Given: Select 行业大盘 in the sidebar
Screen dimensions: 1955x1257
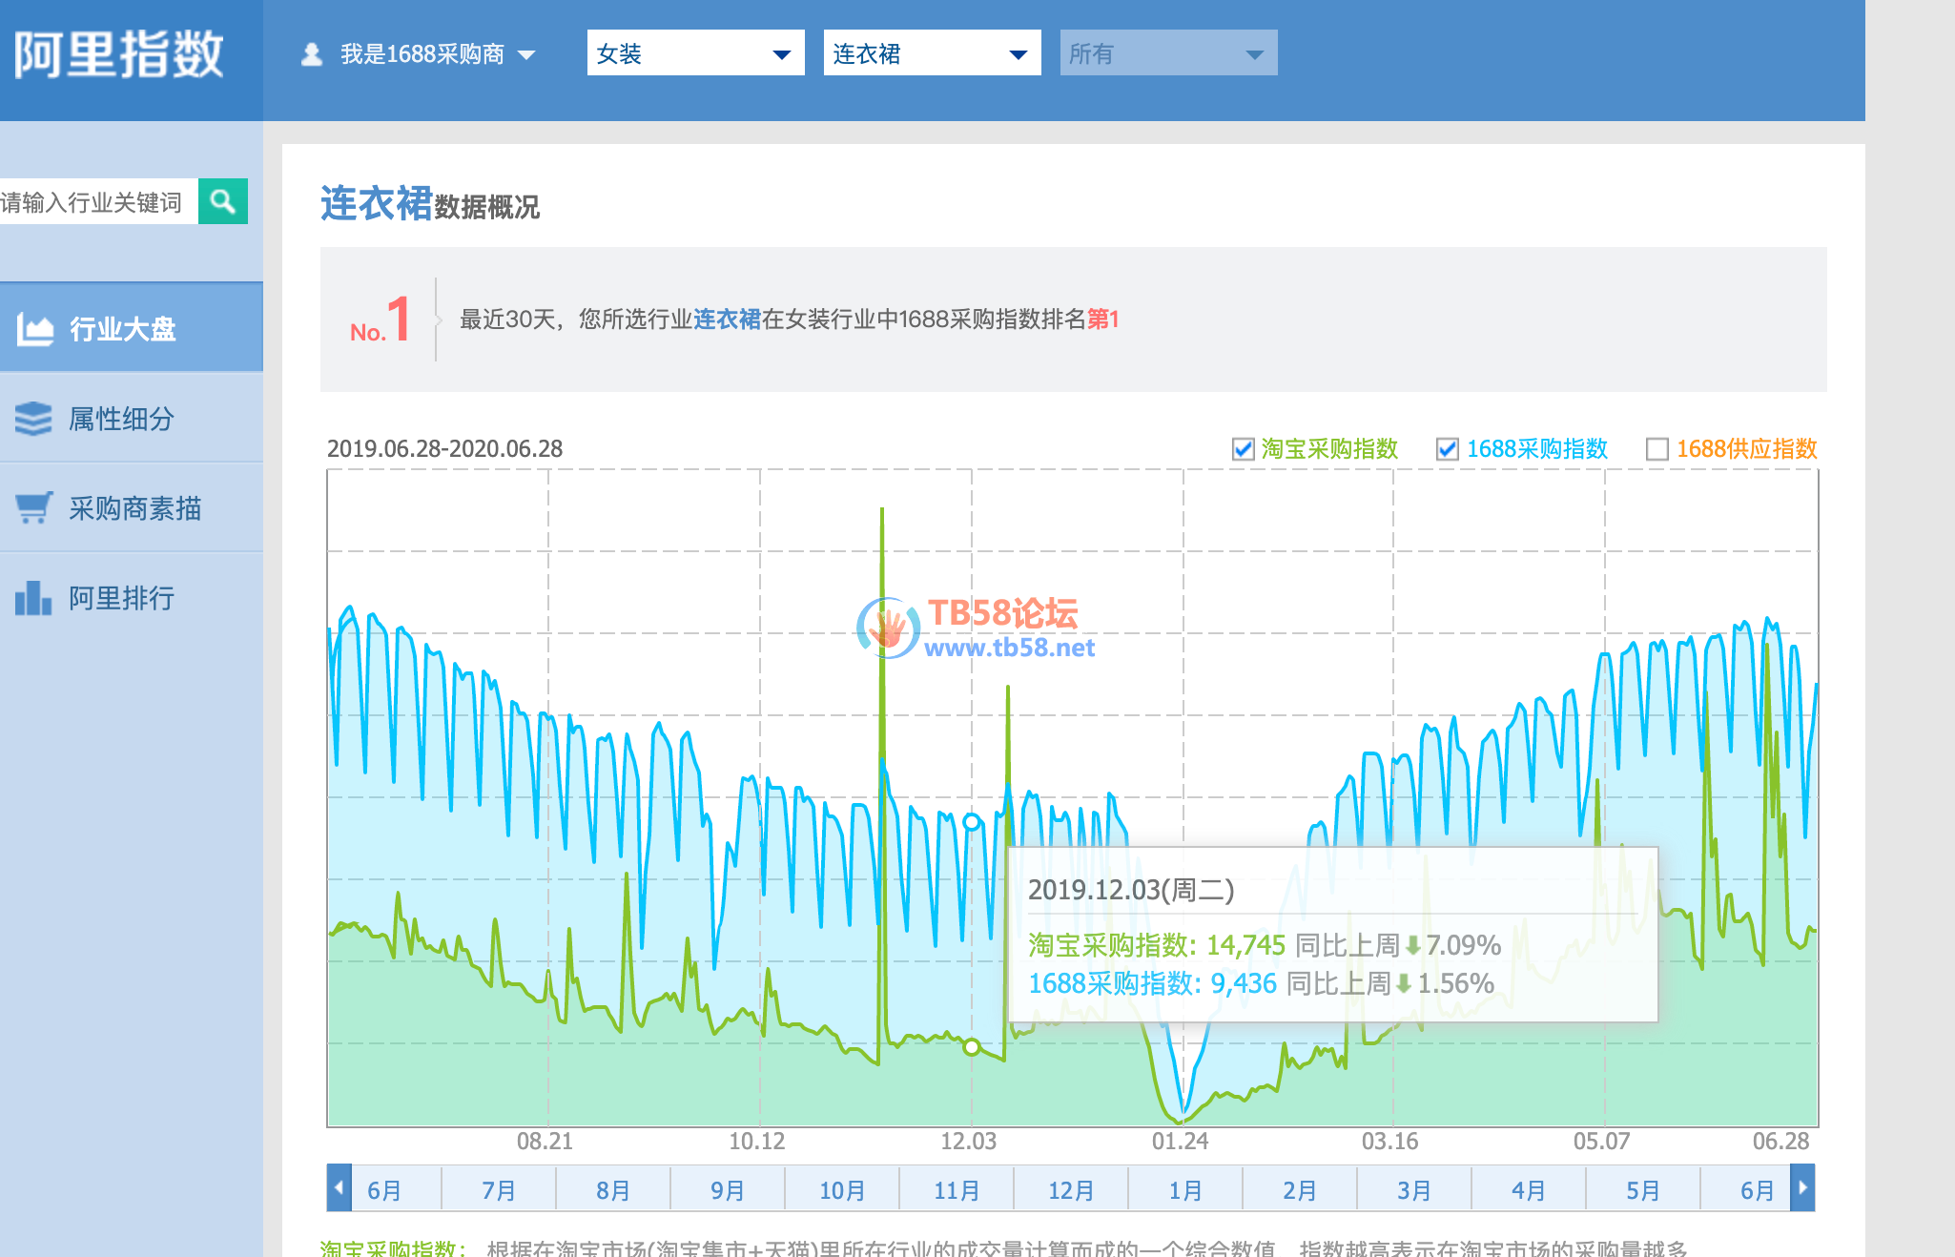Looking at the screenshot, I should [x=132, y=329].
